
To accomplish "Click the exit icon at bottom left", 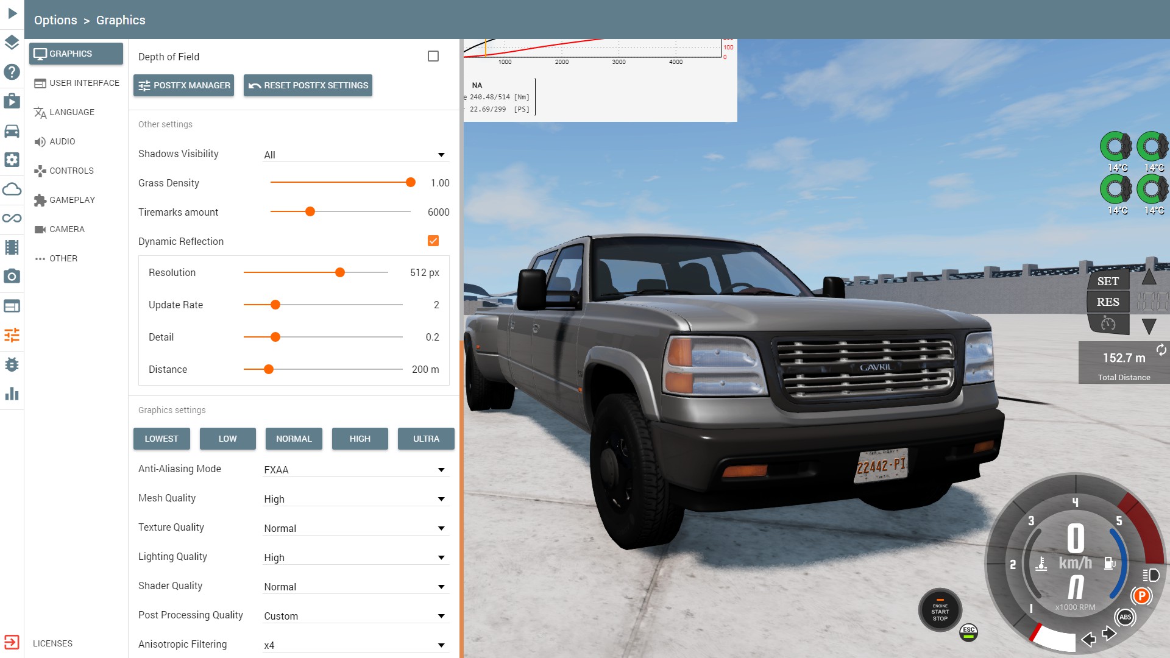I will click(12, 642).
